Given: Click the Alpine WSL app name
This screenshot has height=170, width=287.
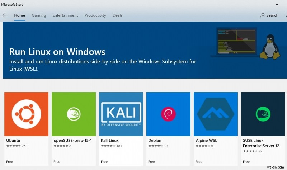Looking at the screenshot, I should 206,140.
